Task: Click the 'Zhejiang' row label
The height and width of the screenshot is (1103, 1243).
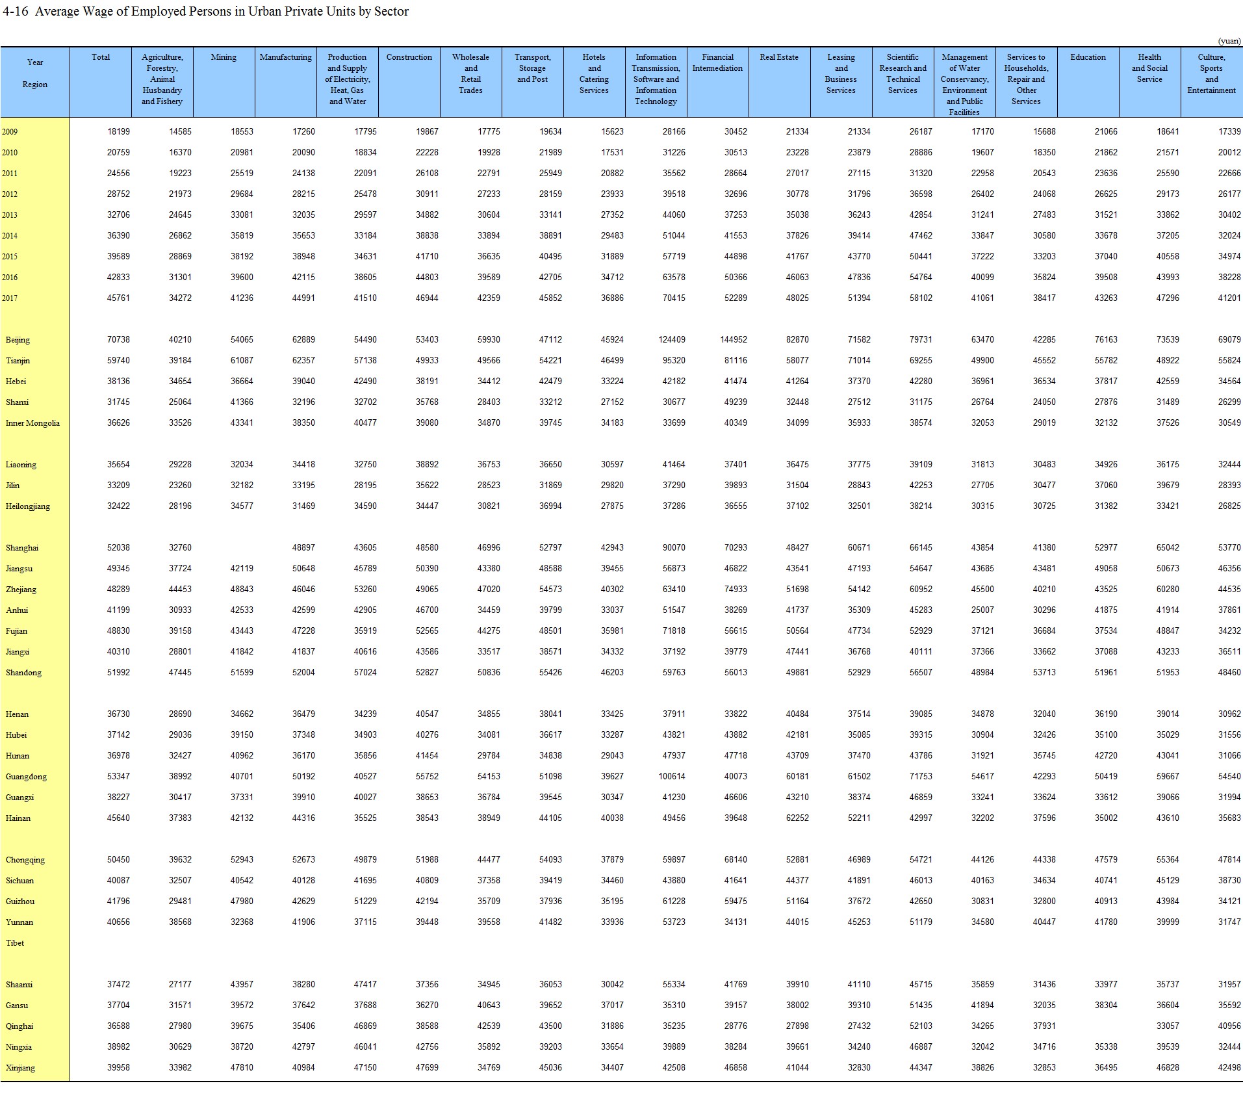Action: coord(21,590)
